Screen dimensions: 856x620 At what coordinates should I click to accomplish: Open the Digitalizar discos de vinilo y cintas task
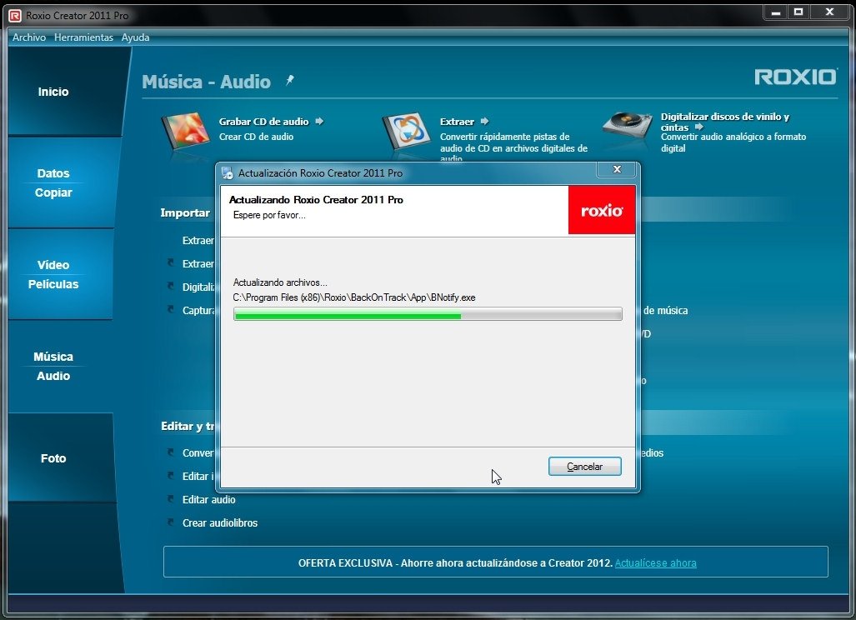click(725, 122)
